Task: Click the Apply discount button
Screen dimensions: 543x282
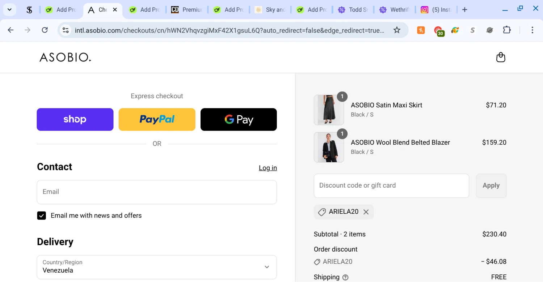Action: coord(491,185)
